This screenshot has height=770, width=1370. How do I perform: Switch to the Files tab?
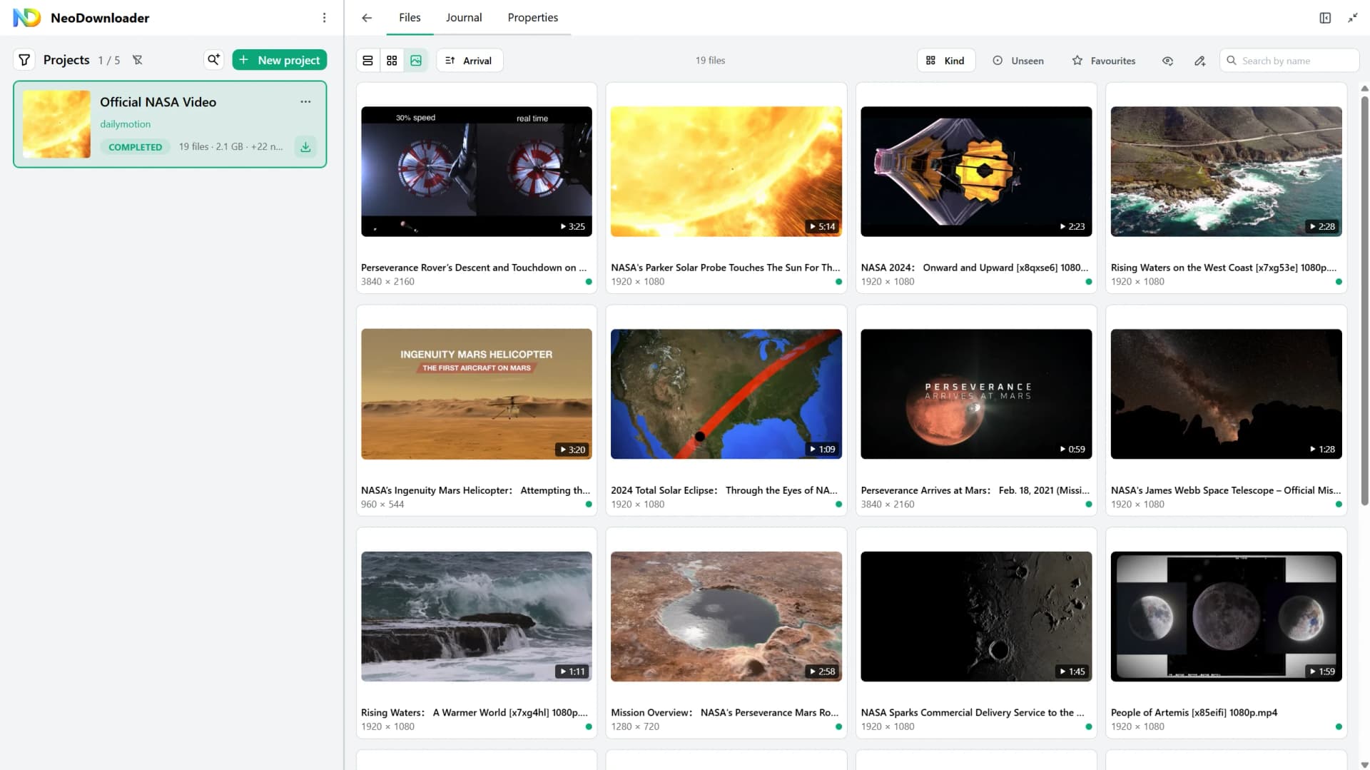pyautogui.click(x=410, y=18)
